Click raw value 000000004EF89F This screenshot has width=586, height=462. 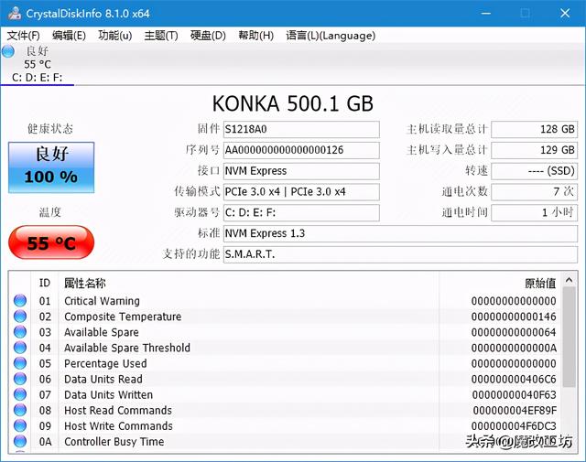click(x=515, y=411)
